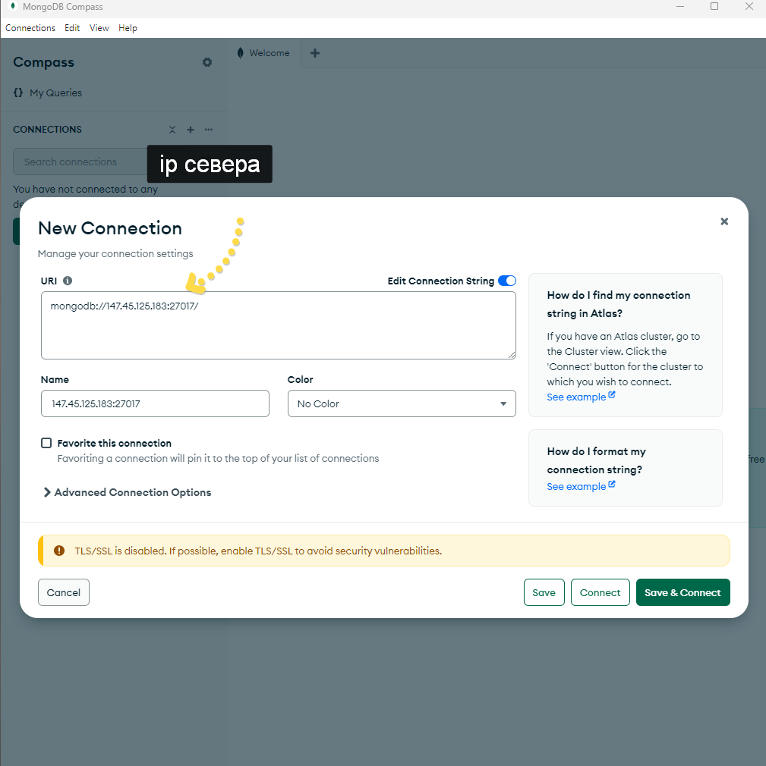Screen dimensions: 766x766
Task: Open the connections ellipsis options menu
Action: (209, 130)
